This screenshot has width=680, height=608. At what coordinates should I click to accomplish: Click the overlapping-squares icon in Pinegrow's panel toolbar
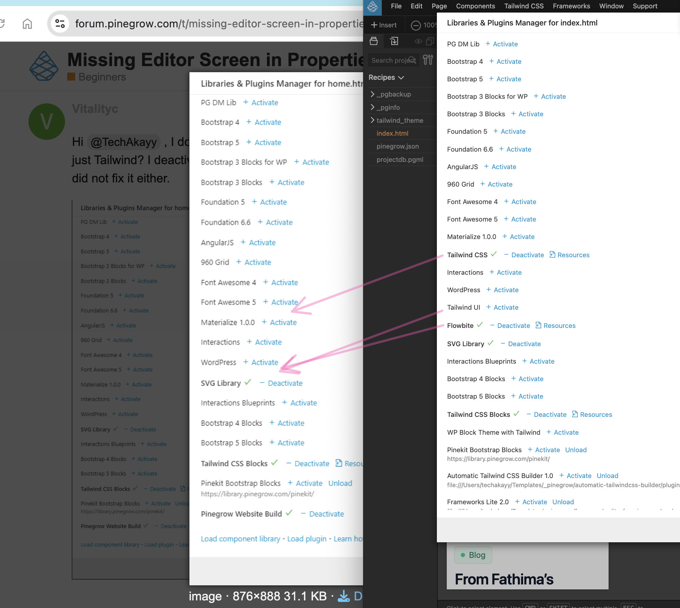point(430,41)
